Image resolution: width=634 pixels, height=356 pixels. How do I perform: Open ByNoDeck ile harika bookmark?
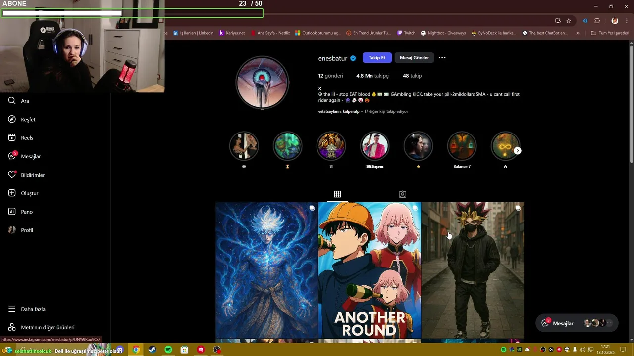click(x=493, y=33)
